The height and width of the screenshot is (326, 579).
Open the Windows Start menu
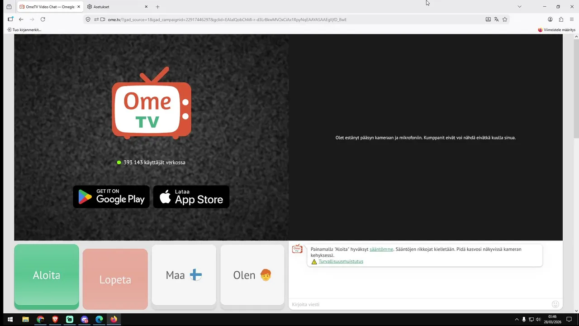click(10, 319)
